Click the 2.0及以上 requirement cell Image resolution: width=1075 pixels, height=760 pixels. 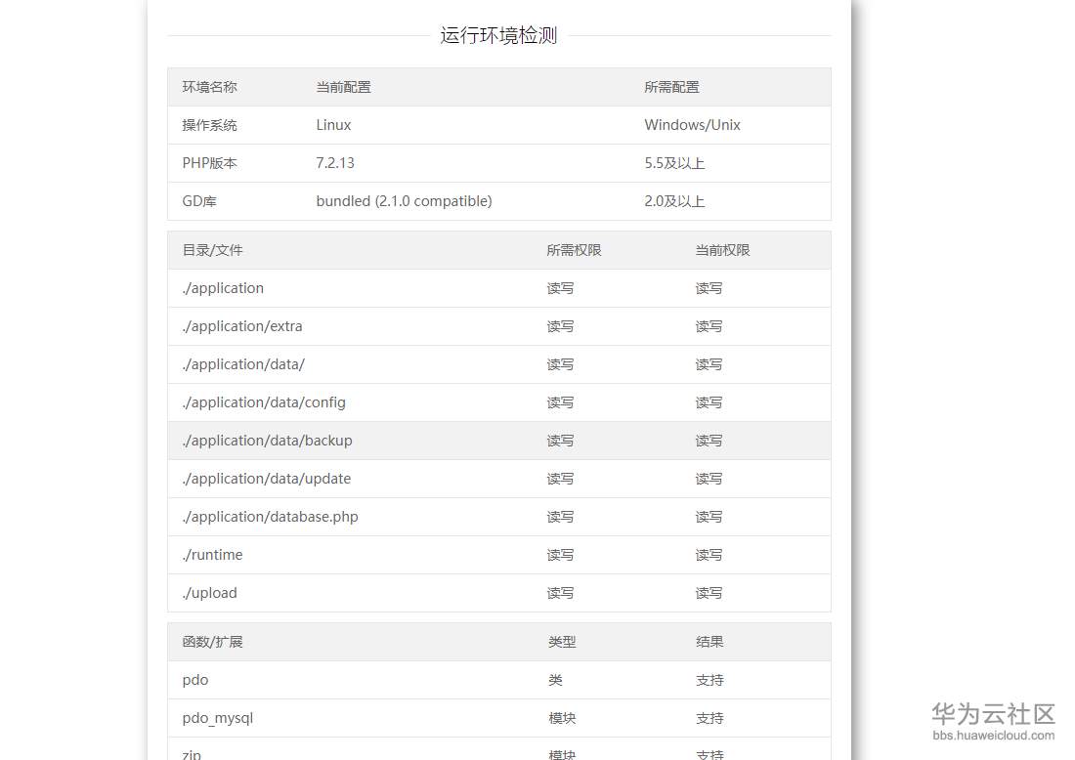[x=674, y=201]
